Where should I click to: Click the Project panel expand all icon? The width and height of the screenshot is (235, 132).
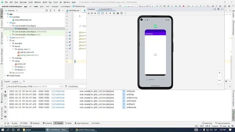point(51,11)
